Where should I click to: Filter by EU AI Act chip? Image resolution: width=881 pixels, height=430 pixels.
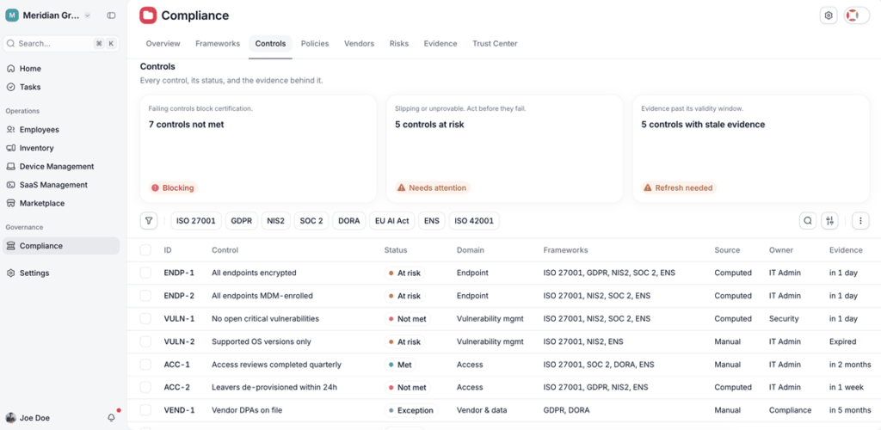392,221
